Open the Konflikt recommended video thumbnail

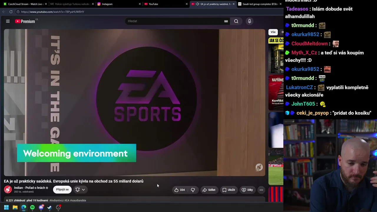(276, 92)
